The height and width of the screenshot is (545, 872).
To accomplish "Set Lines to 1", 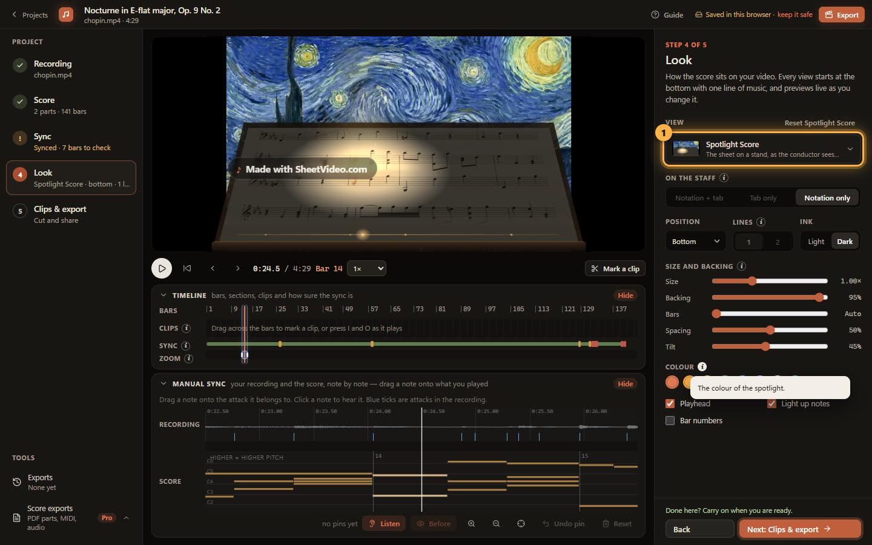I will click(748, 242).
